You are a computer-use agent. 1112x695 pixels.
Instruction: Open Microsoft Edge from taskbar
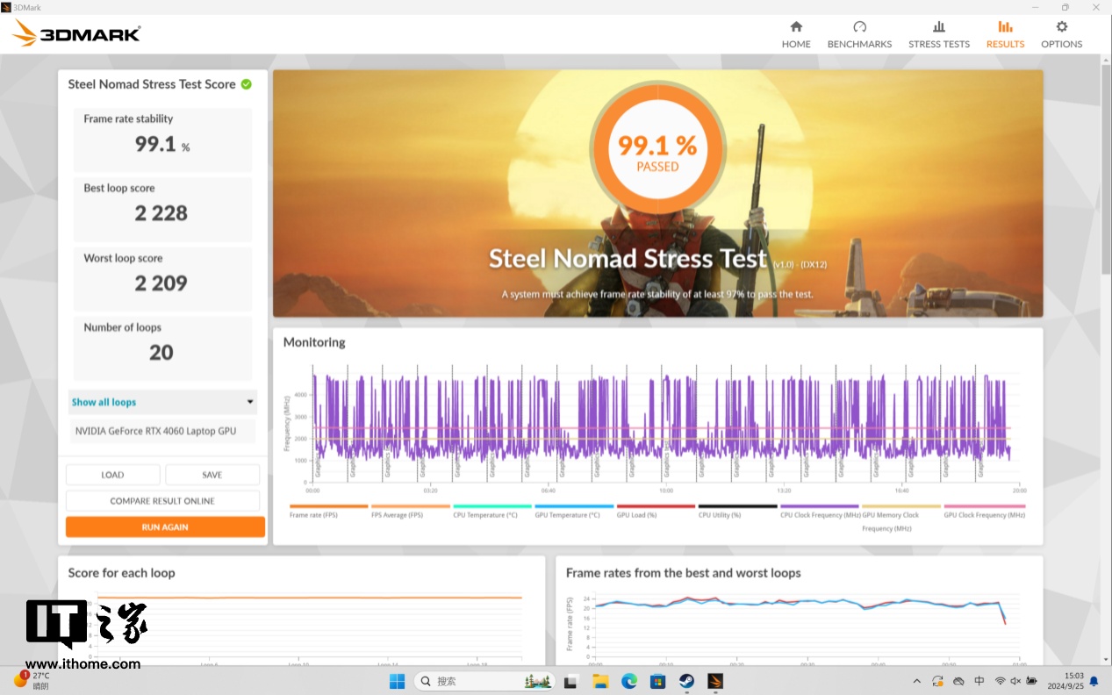coord(628,681)
